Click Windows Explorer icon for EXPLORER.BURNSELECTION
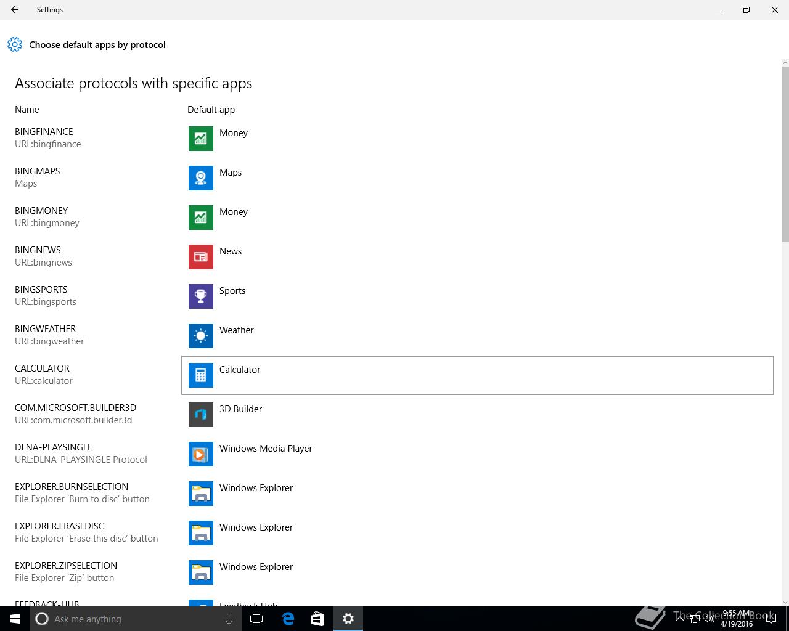The width and height of the screenshot is (789, 631). pos(201,494)
